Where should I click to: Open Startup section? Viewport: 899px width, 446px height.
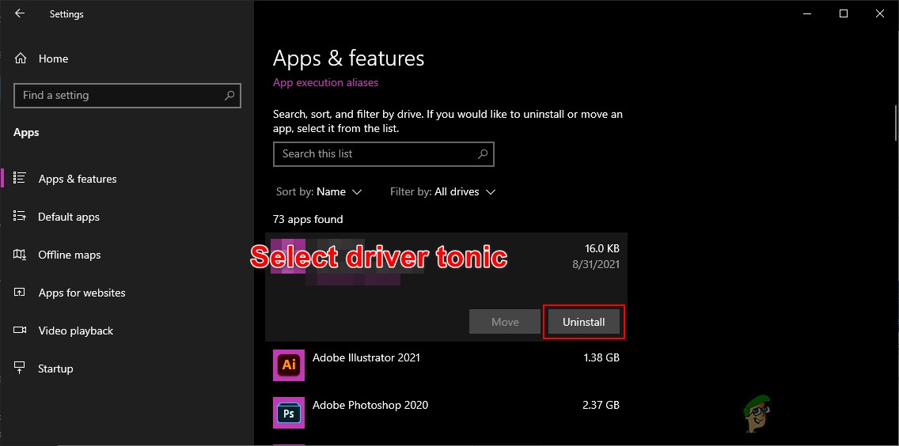55,369
